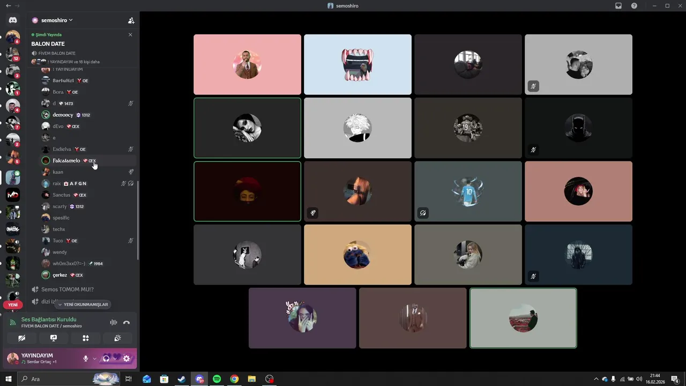Open server icon with 7 badge
This screenshot has height=386, width=686.
[13, 123]
